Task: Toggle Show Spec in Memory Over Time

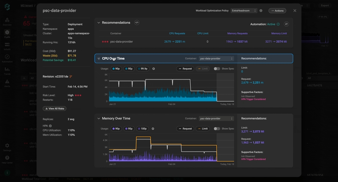Action: (217, 129)
